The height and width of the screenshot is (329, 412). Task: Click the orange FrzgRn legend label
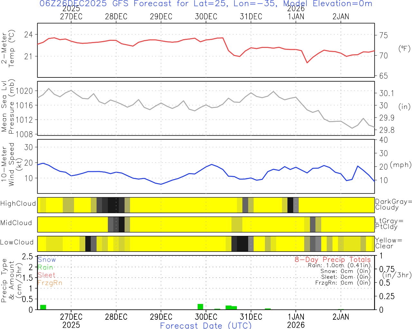coord(50,283)
